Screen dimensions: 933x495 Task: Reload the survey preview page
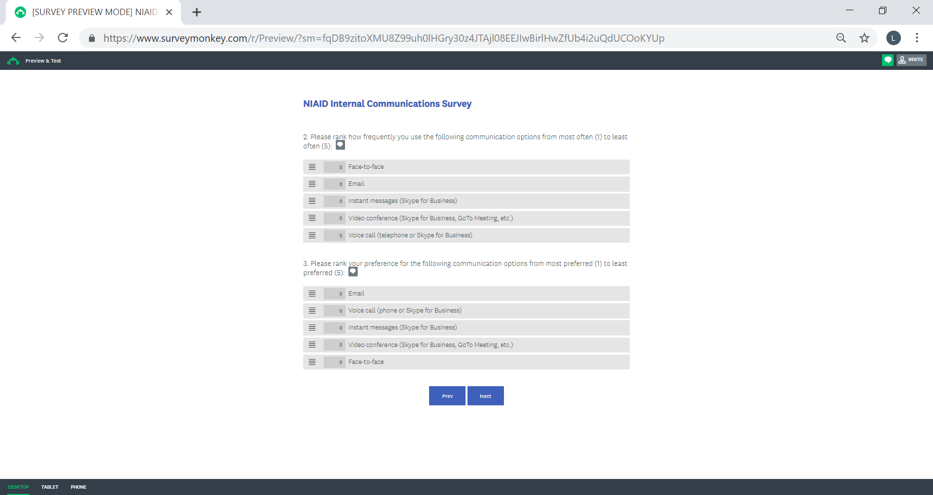point(63,38)
